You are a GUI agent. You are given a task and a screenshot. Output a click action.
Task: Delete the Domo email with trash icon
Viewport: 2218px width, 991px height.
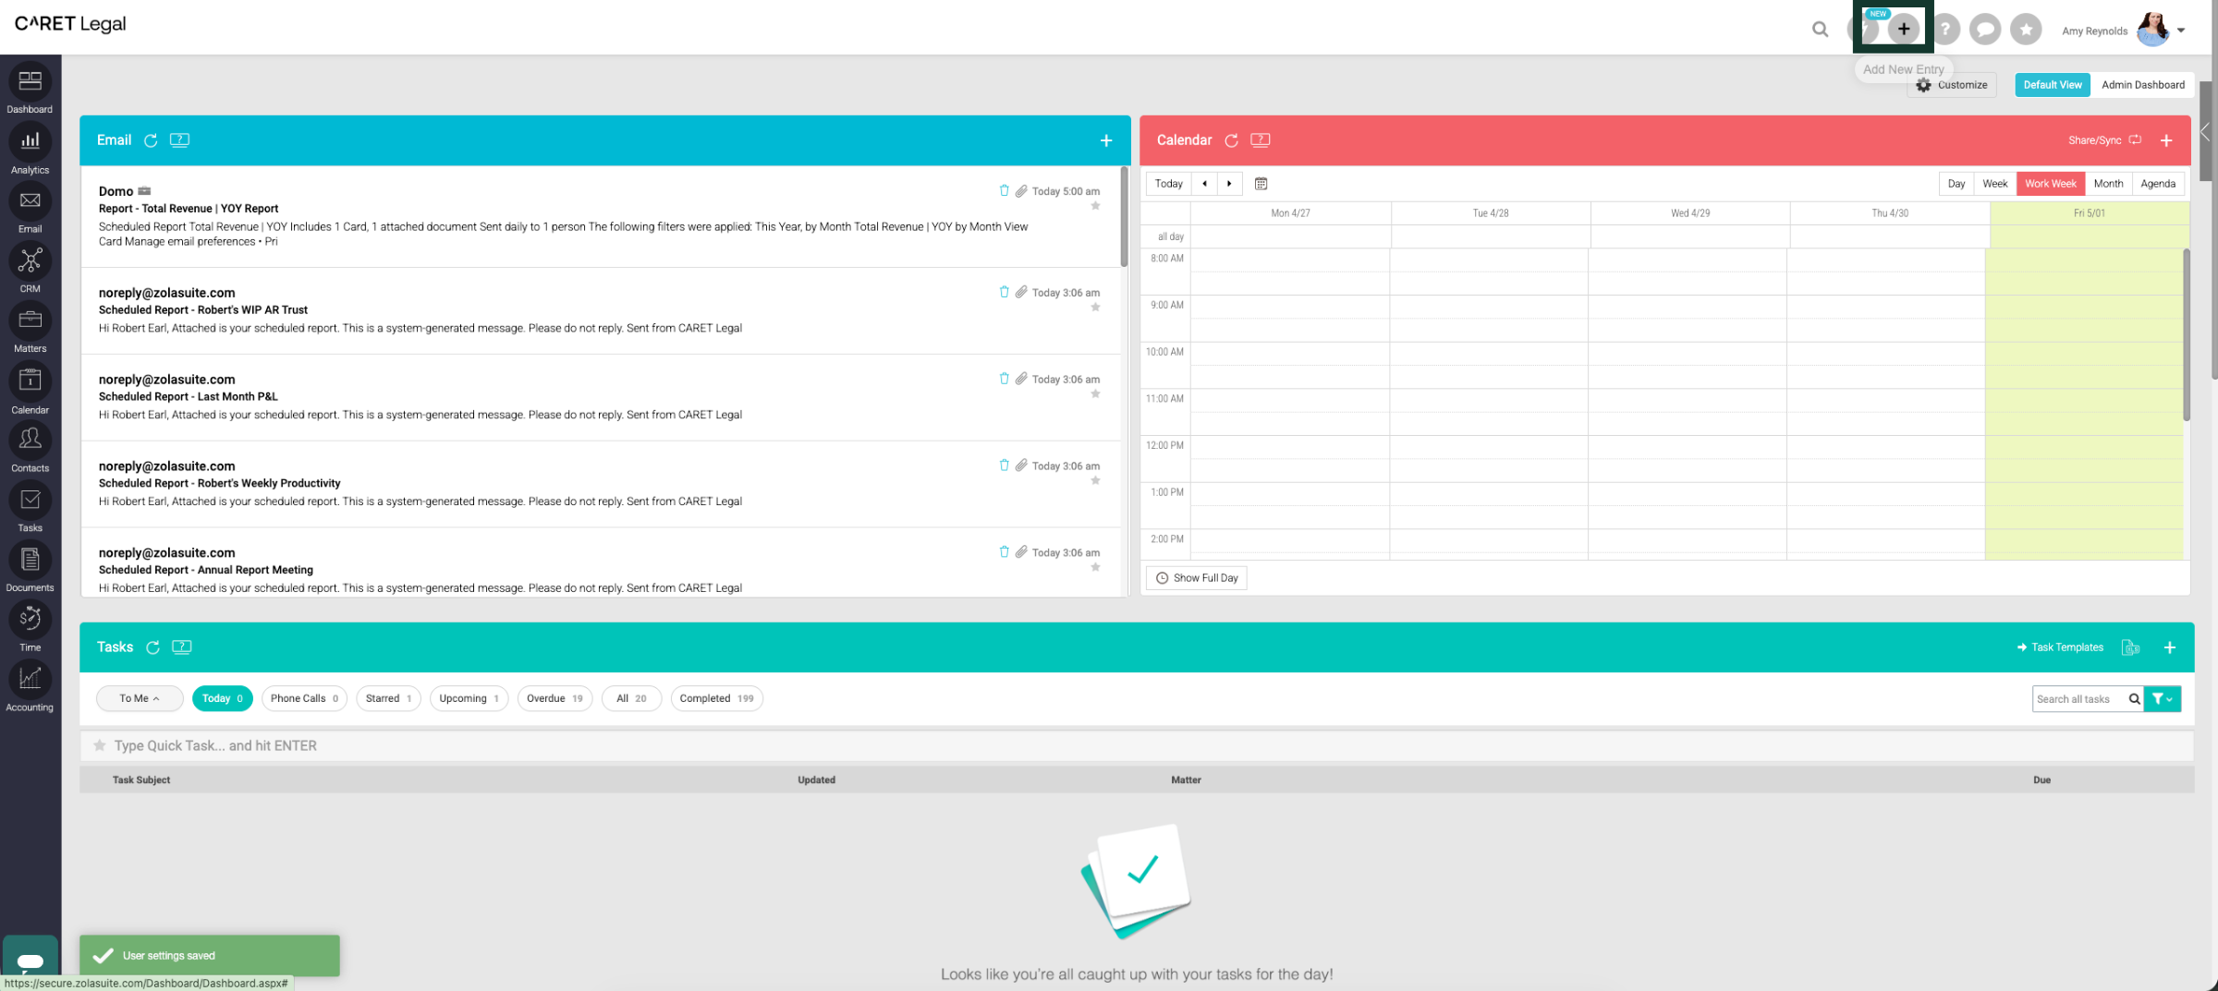1004,190
